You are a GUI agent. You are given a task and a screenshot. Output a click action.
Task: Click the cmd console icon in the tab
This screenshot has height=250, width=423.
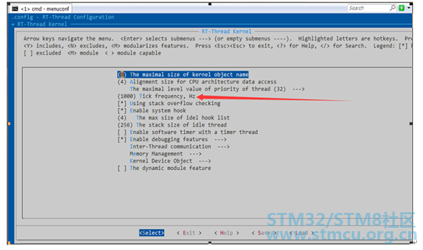coord(15,9)
